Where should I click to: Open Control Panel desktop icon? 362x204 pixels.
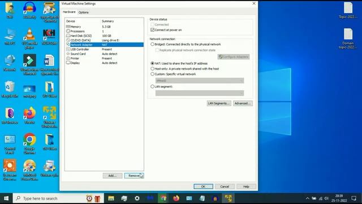pos(10,144)
